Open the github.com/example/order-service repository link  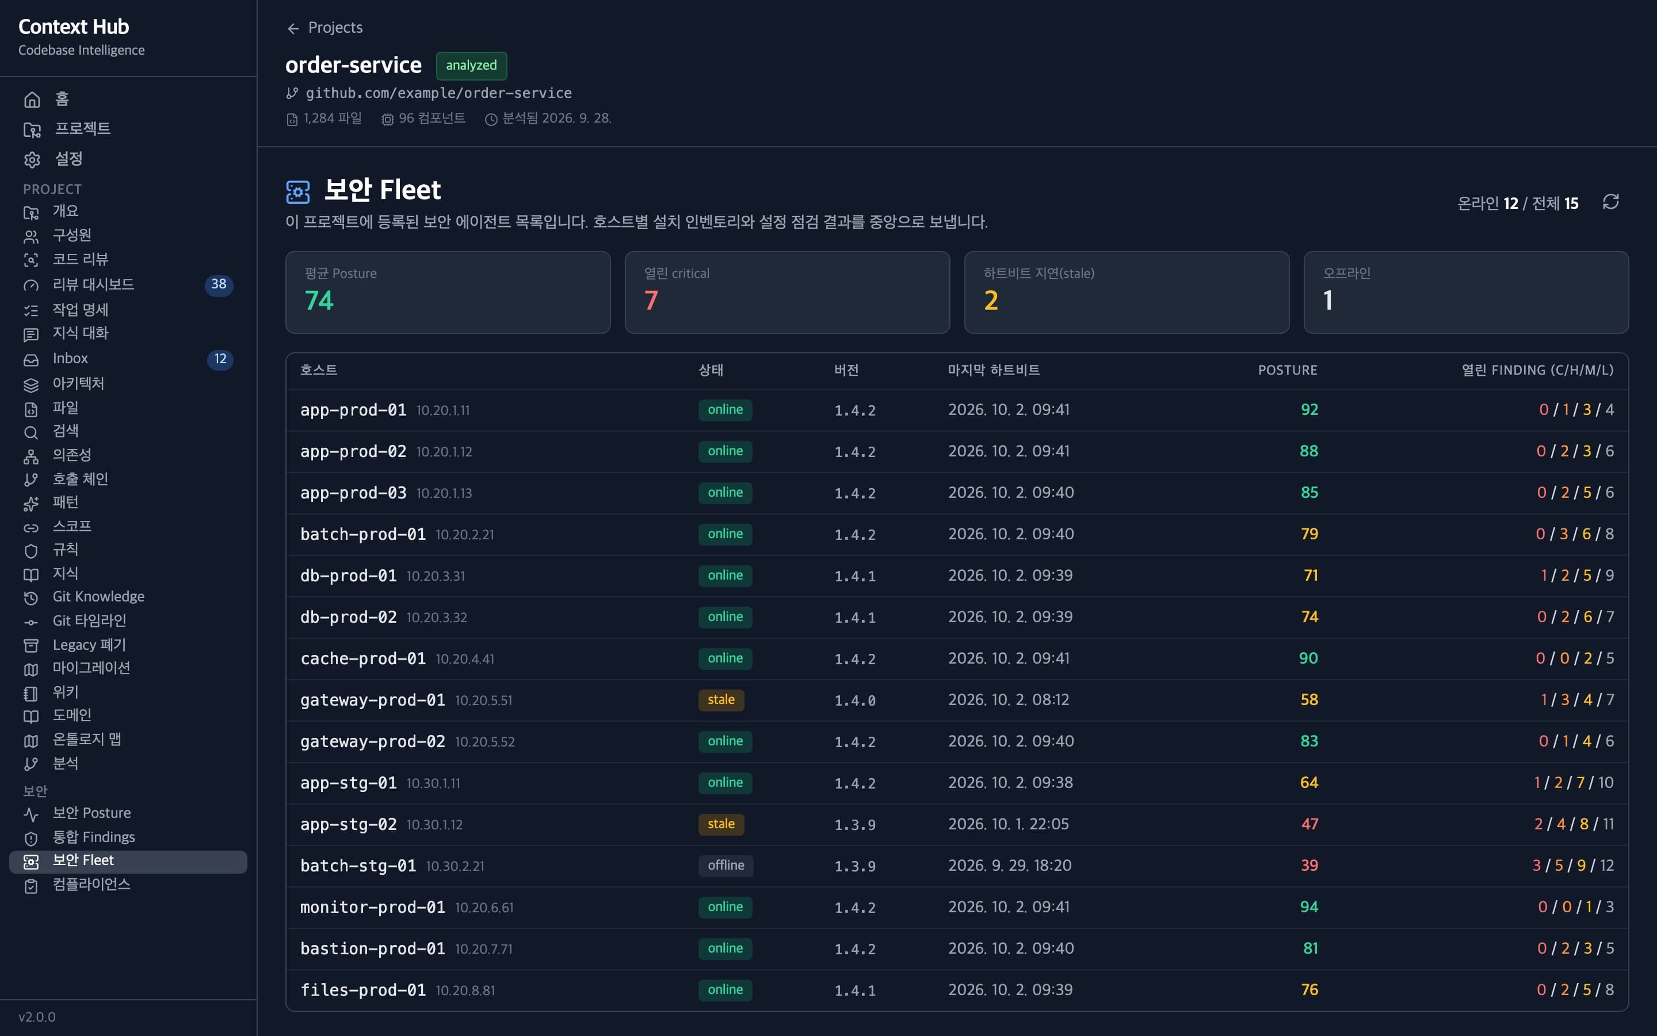(x=438, y=93)
